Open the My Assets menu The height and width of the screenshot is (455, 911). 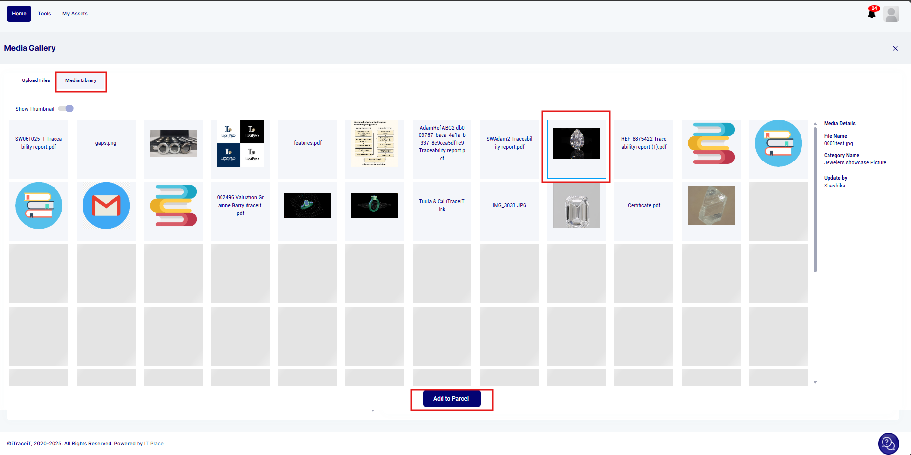click(x=75, y=14)
